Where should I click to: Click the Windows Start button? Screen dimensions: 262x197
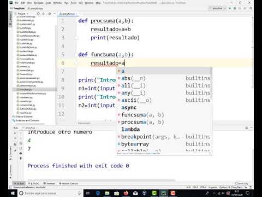coord(13,193)
